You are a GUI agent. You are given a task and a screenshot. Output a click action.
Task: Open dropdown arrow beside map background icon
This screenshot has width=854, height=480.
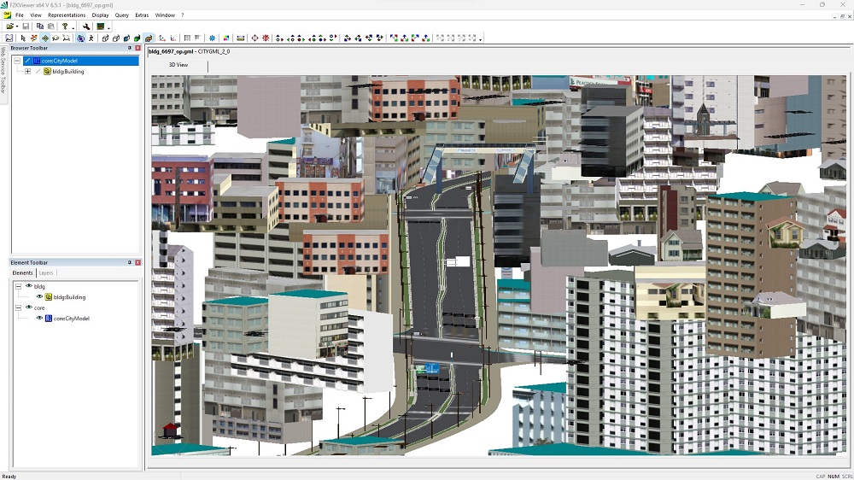[x=108, y=27]
